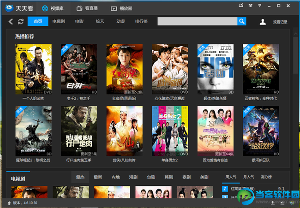Click the 一个人的武林 title link
Viewport: 300px width, 208px height.
[33, 98]
